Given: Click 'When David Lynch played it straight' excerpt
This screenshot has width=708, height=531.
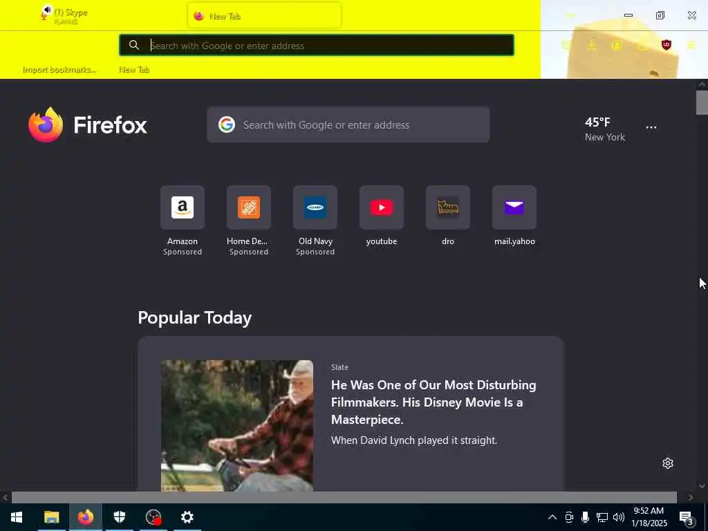Looking at the screenshot, I should point(414,440).
